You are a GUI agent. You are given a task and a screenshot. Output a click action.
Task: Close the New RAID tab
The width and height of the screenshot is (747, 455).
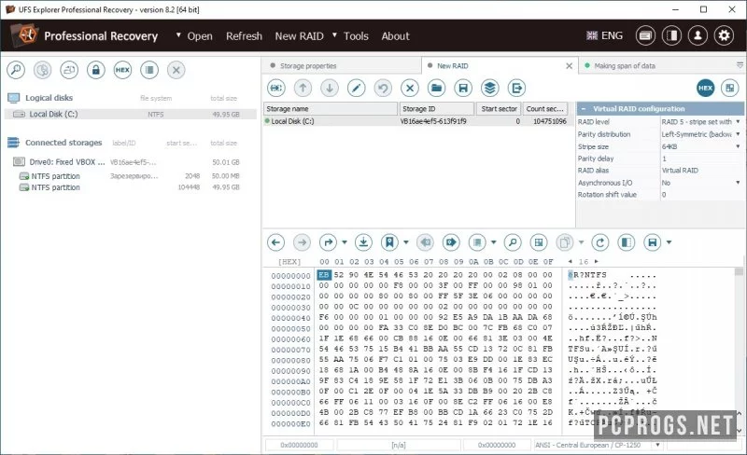click(x=569, y=65)
